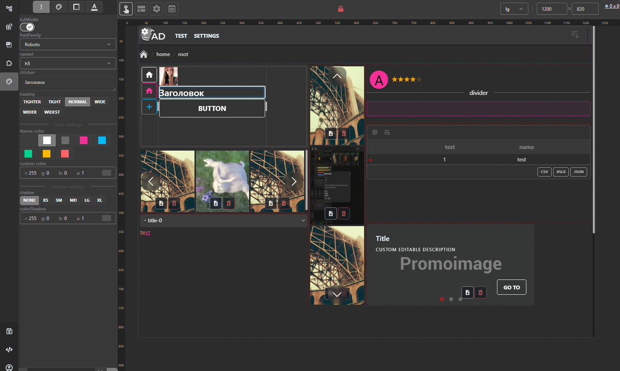
Task: Open the variant h5 dropdown
Action: (x=68, y=63)
